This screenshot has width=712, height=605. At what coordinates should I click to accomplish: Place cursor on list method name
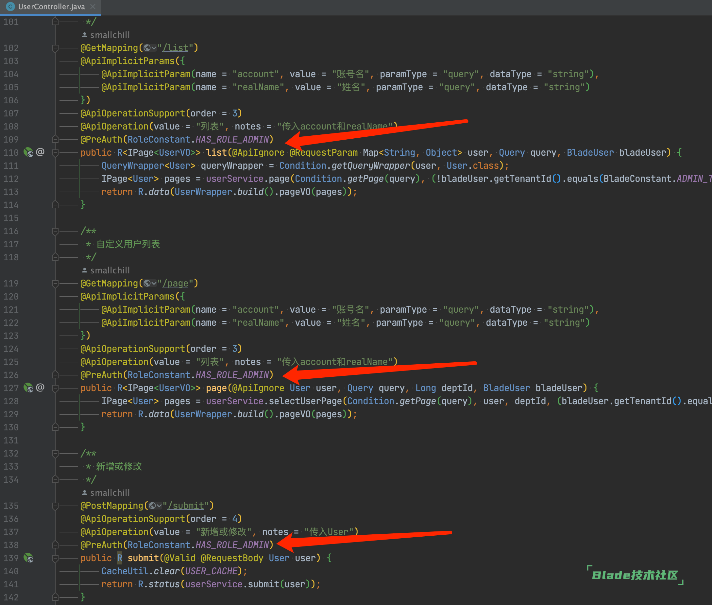(216, 153)
